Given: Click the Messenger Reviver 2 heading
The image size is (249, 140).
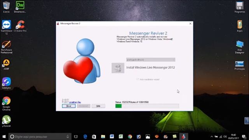Looking at the screenshot, I should tap(148, 33).
